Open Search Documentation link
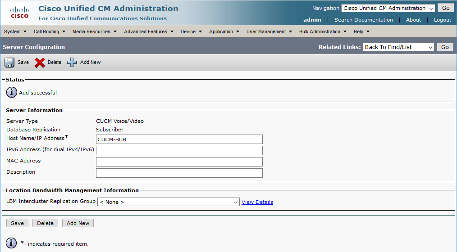Screen dimensions: 457x252 pos(363,20)
